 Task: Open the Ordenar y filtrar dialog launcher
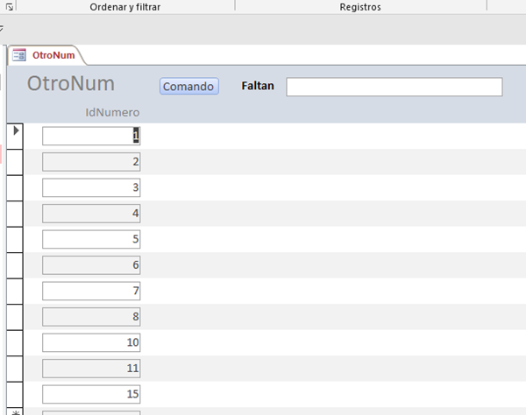click(10, 6)
